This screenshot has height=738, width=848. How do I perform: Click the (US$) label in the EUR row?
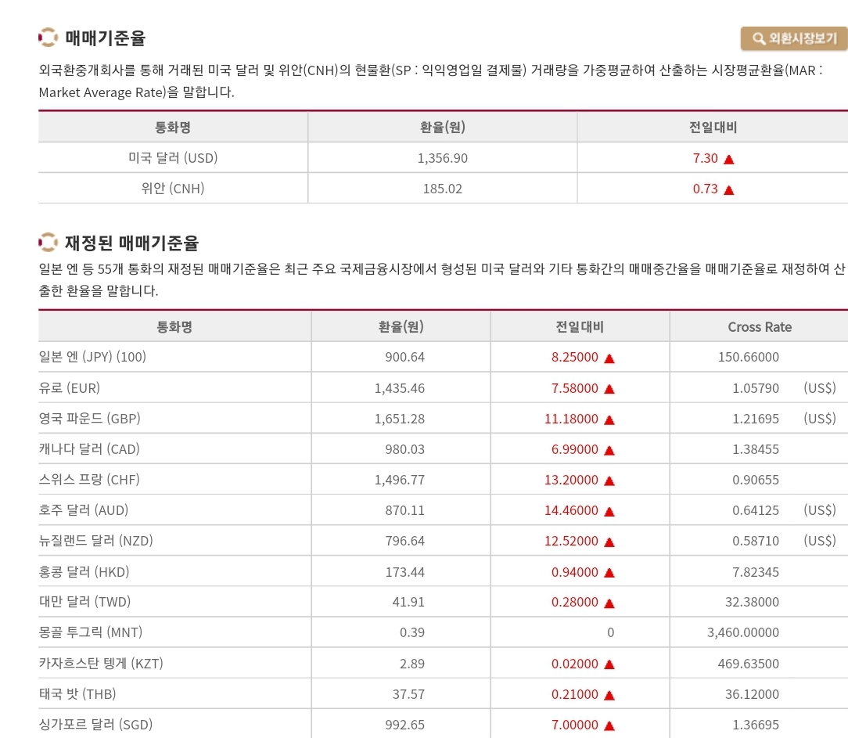(820, 388)
